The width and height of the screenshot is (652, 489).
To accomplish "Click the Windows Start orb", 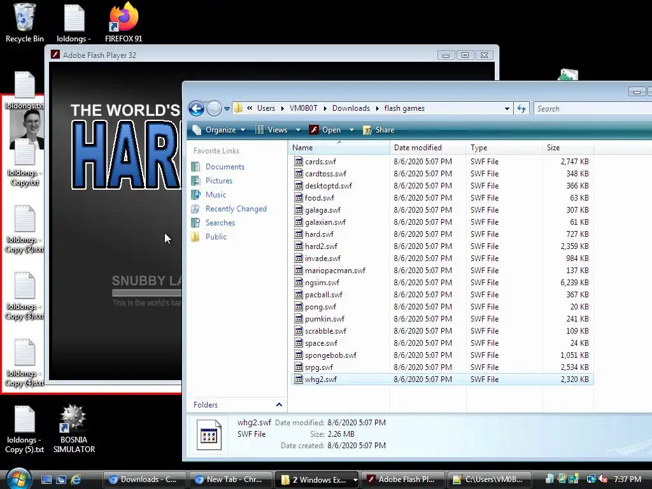I will coord(18,479).
